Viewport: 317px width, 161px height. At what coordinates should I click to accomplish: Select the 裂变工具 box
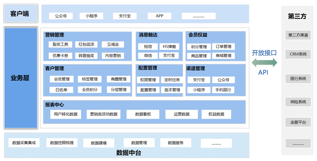(x=60, y=45)
